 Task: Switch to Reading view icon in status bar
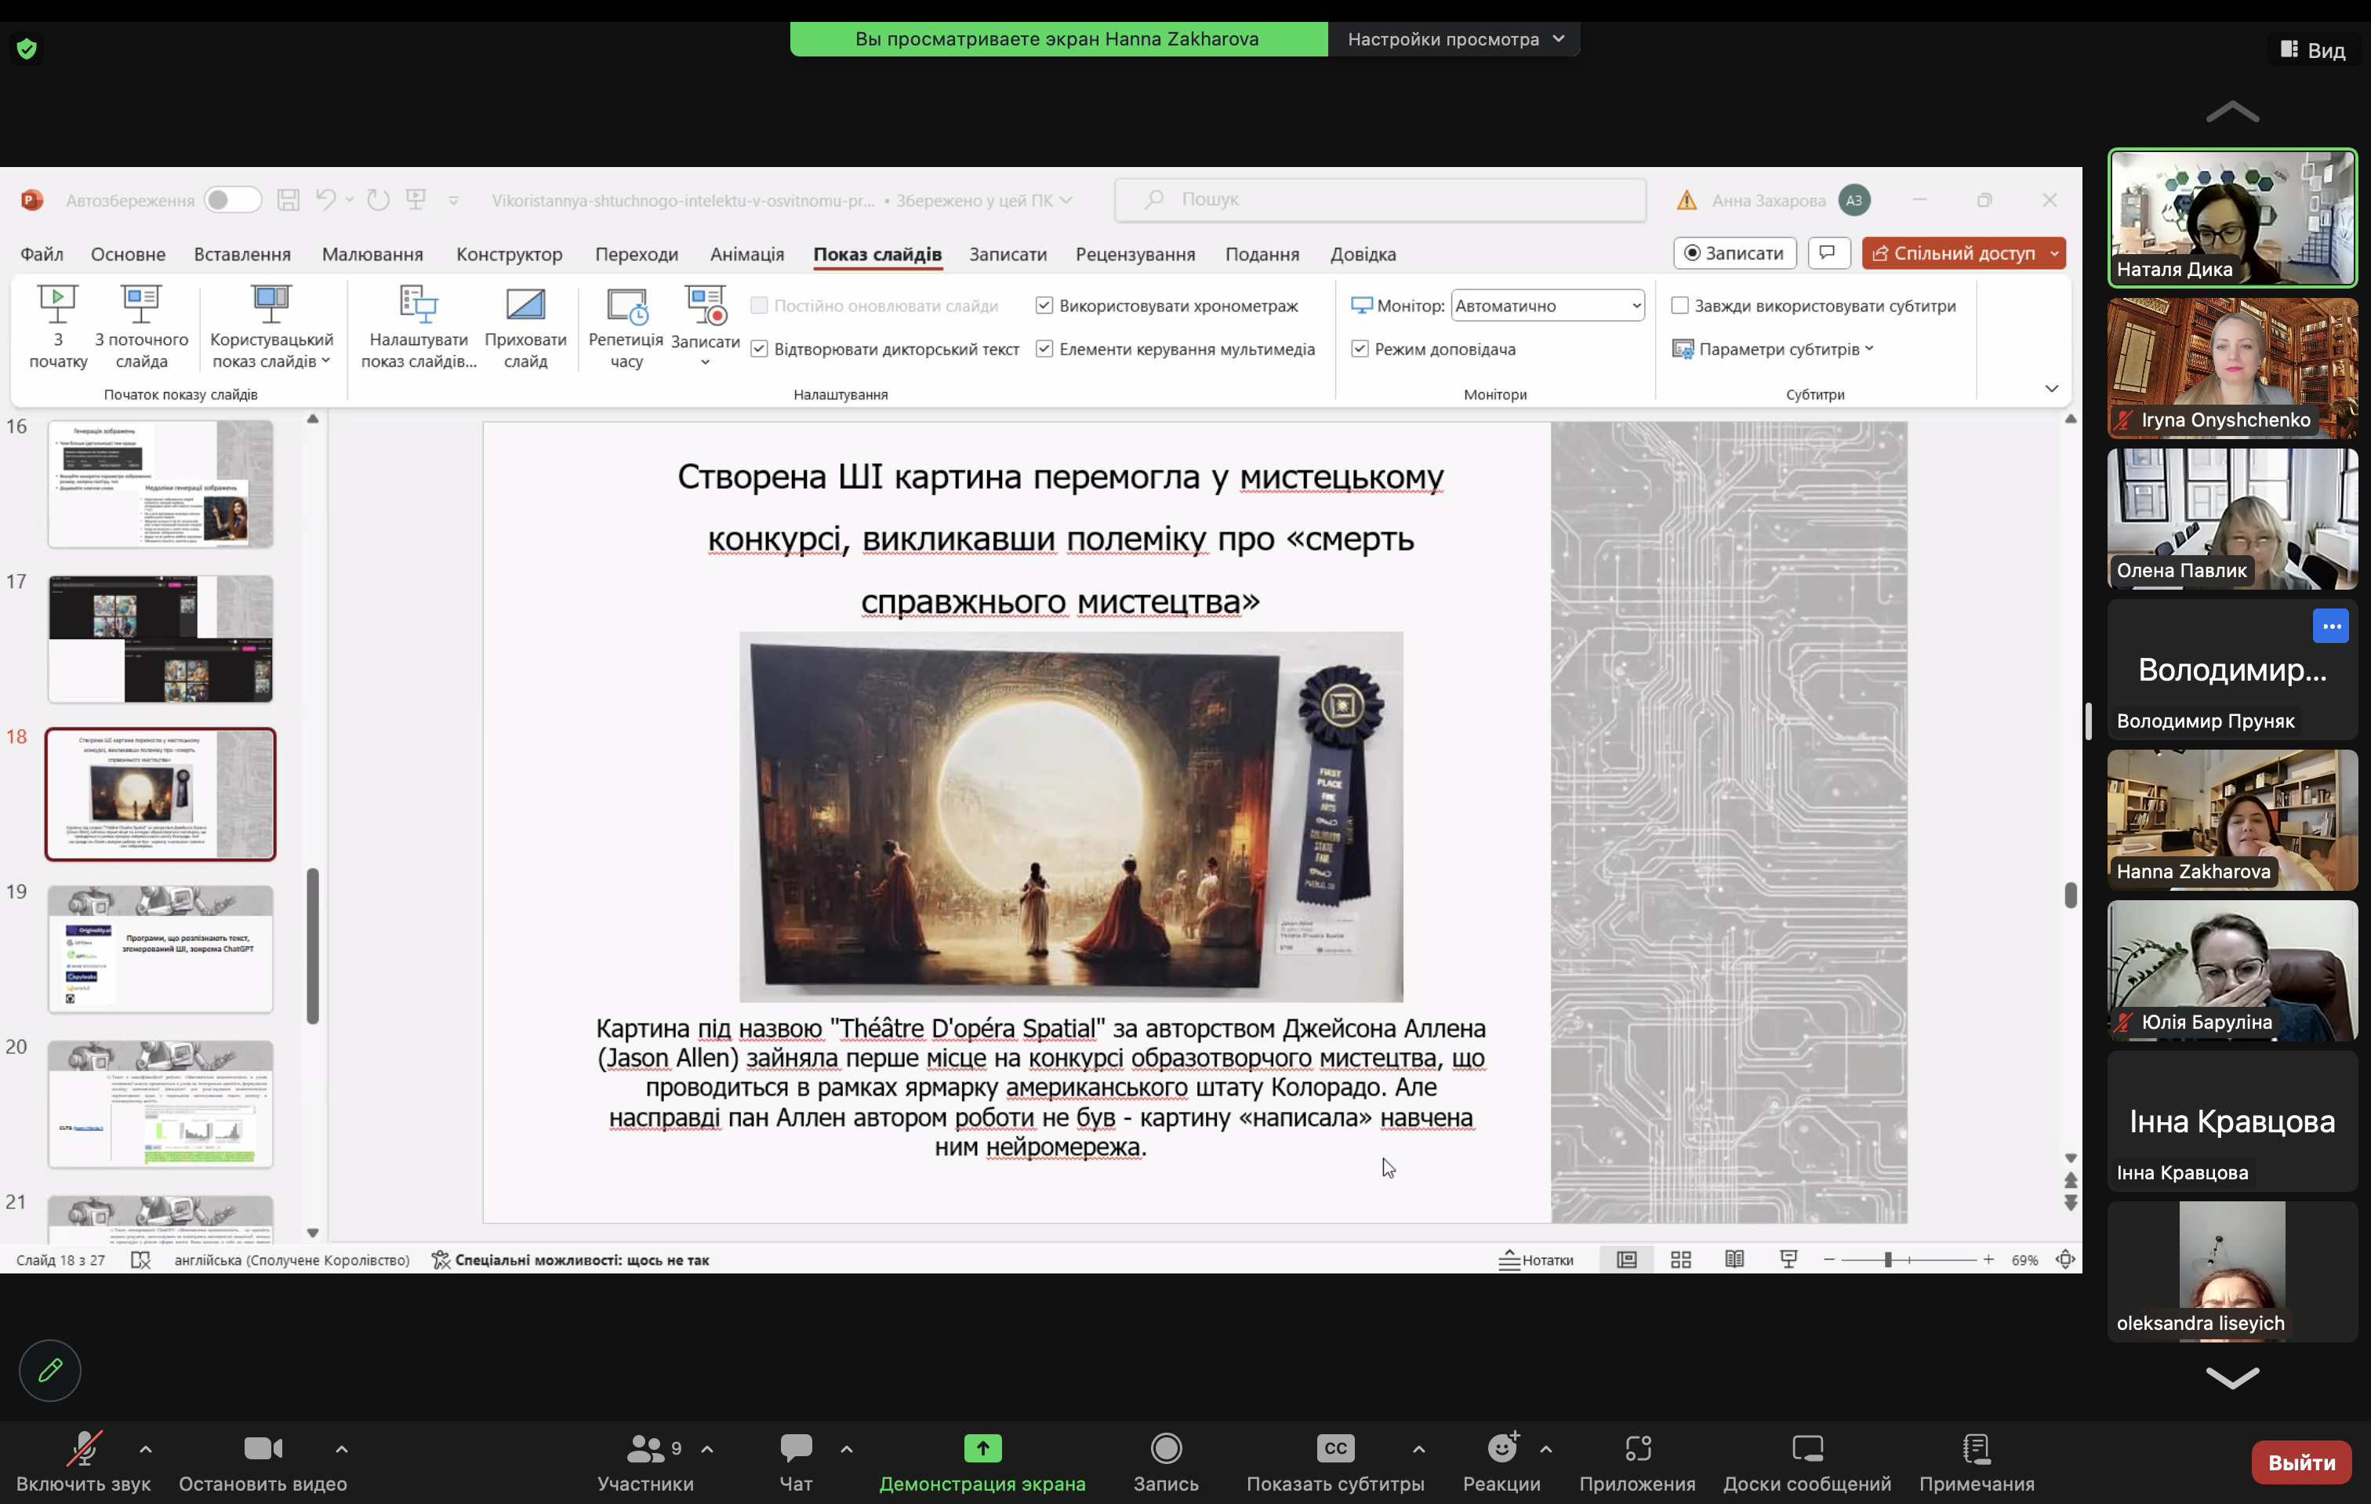(1734, 1259)
